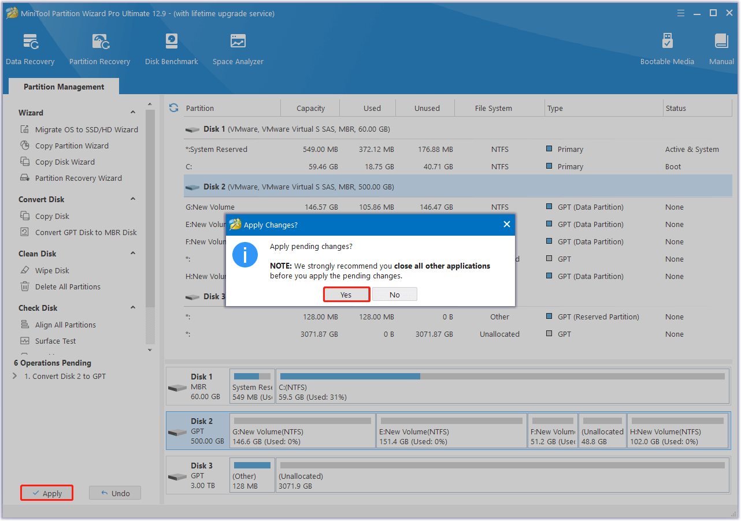Select (Other) 128 MB block in Disk 3

[x=252, y=475]
